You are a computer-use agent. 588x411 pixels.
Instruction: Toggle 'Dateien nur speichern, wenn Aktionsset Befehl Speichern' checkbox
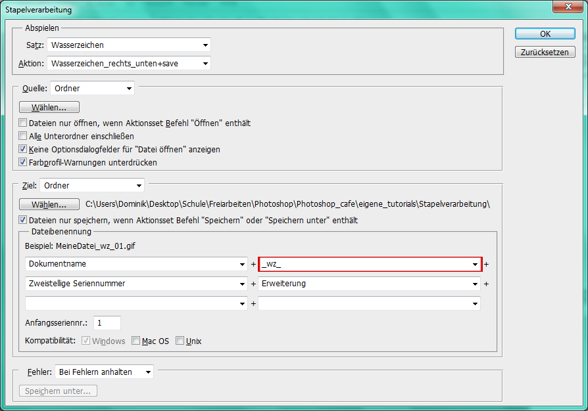click(23, 220)
